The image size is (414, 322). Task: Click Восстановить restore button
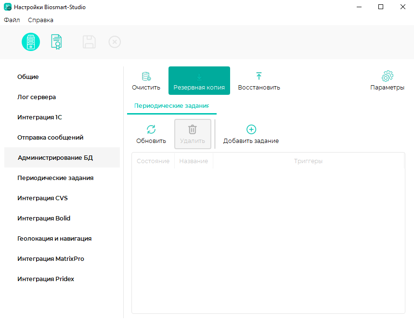(259, 81)
